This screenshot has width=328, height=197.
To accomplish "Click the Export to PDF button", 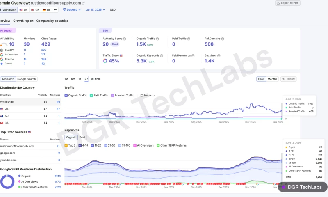I will [x=288, y=3].
